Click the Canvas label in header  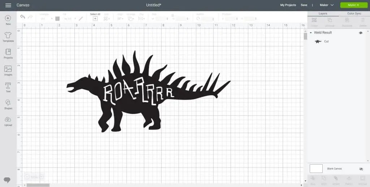23,5
